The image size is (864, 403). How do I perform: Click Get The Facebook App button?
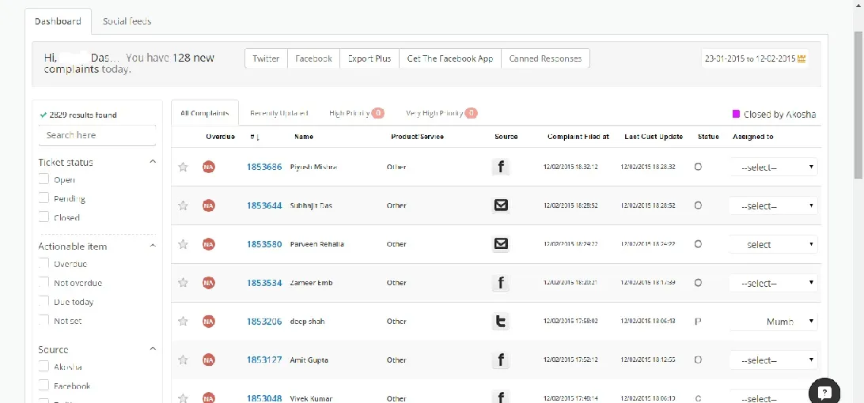tap(449, 58)
